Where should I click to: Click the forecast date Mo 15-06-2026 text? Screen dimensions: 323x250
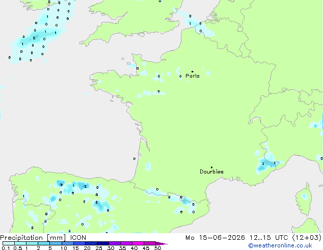[216, 238]
